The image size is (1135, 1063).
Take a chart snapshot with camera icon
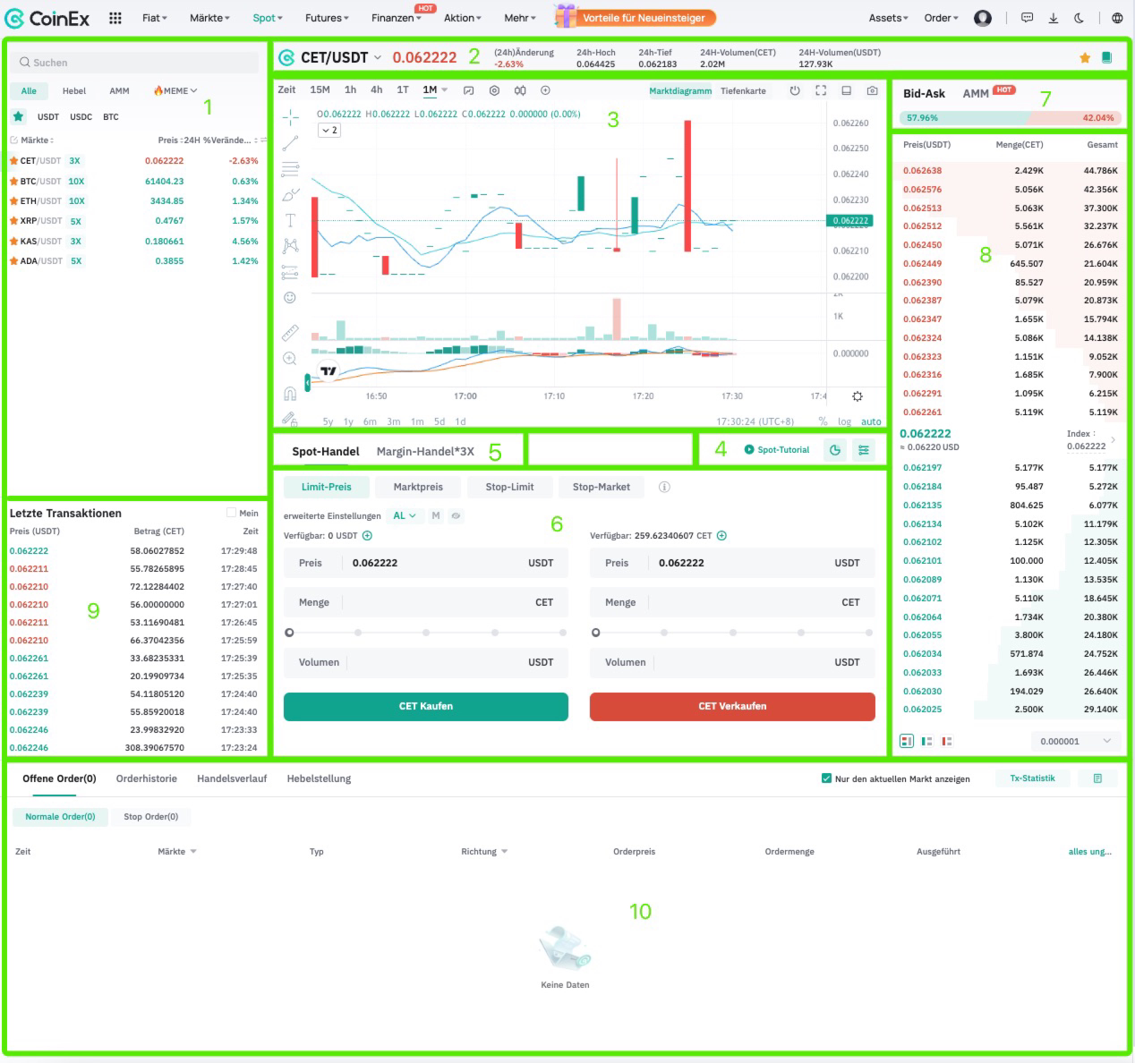point(873,90)
